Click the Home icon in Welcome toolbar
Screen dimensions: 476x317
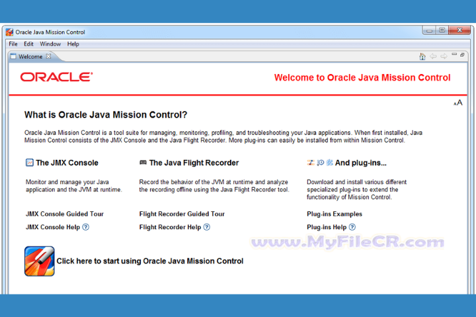click(x=422, y=56)
